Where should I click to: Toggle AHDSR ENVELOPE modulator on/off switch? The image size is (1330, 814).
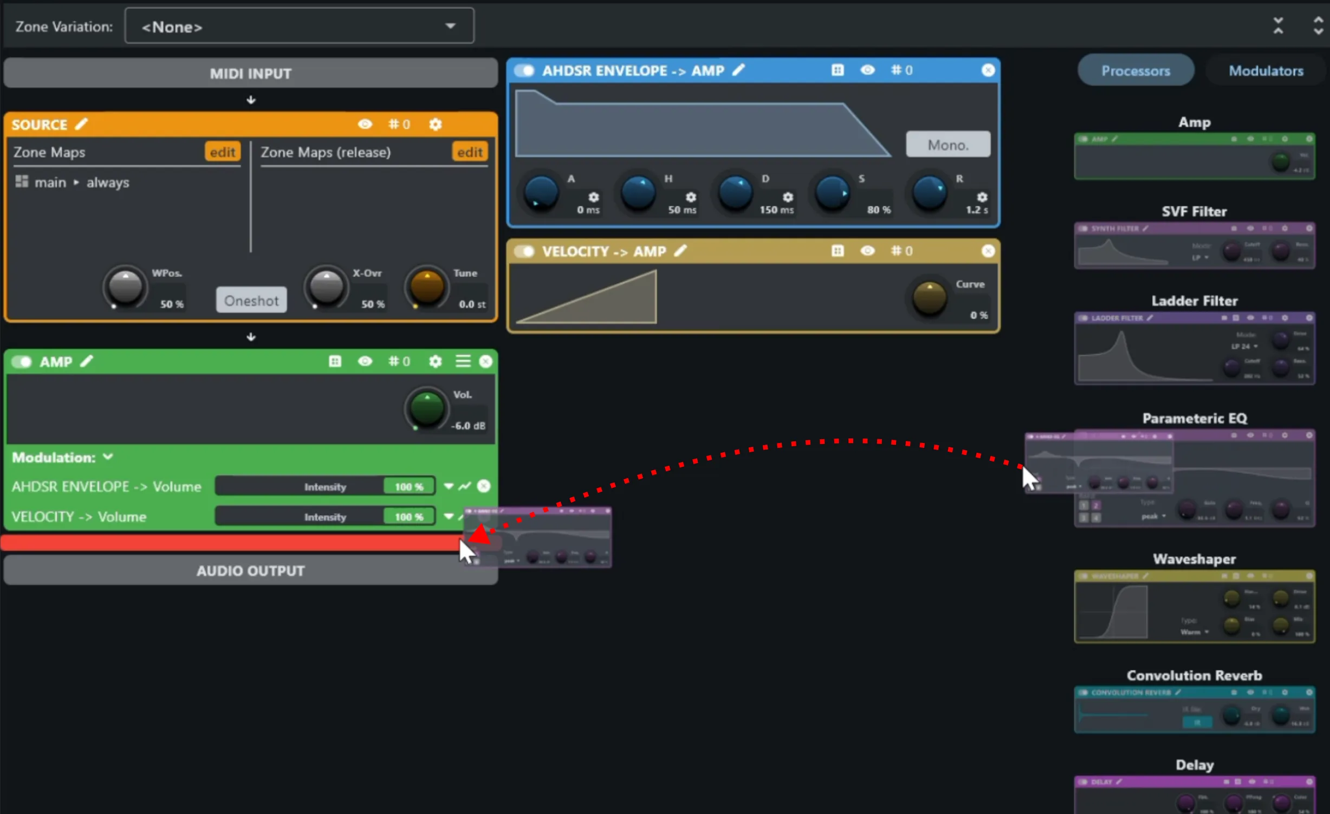524,70
